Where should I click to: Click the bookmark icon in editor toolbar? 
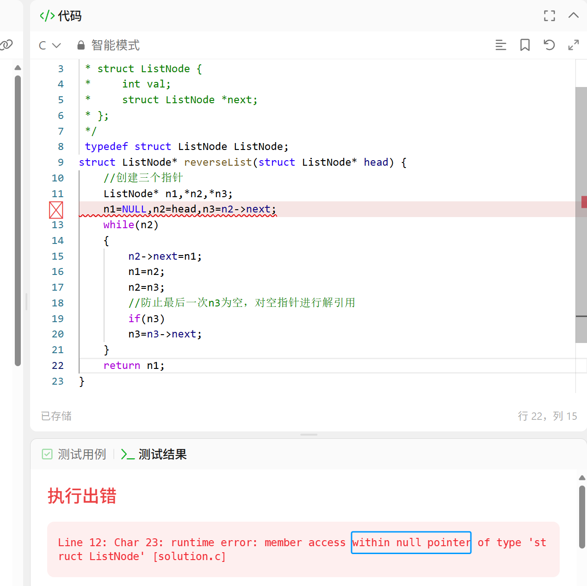coord(525,45)
